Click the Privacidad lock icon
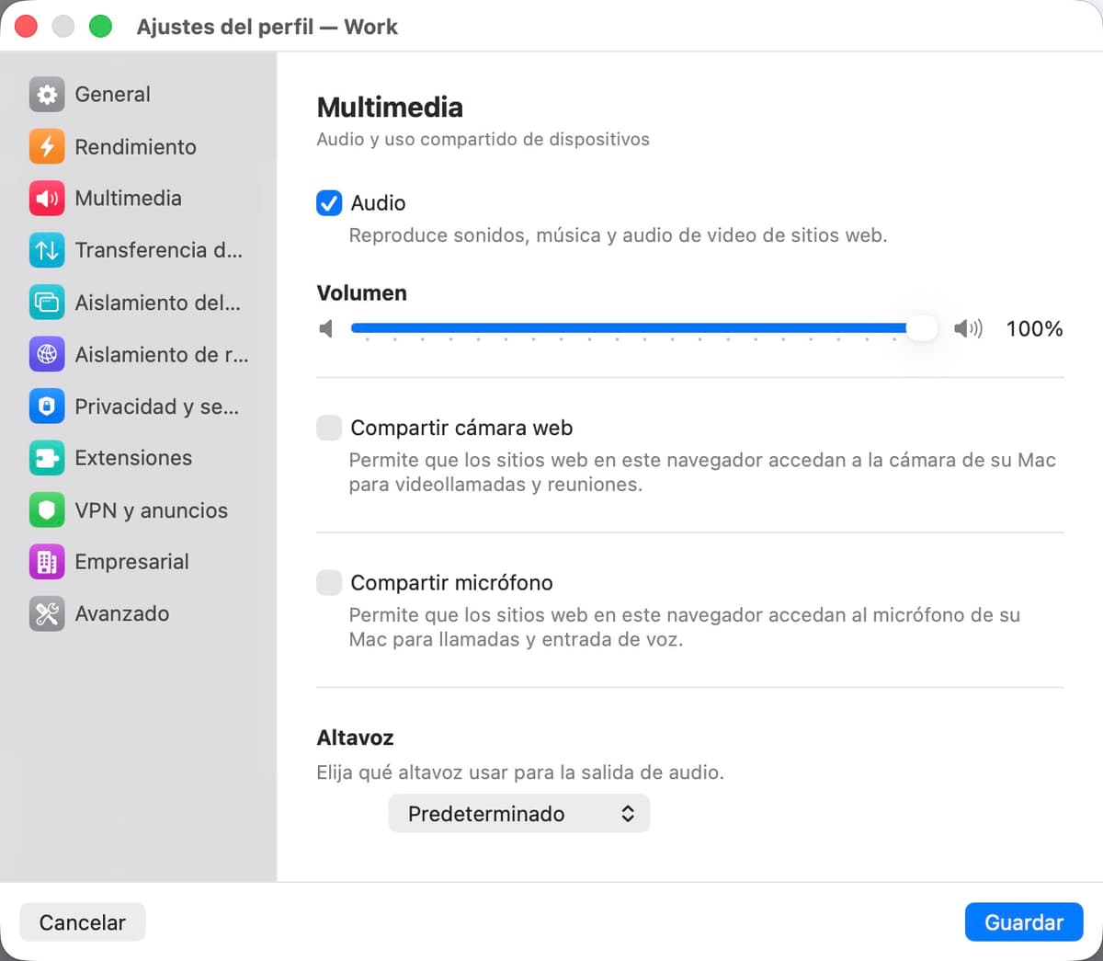 [x=47, y=406]
